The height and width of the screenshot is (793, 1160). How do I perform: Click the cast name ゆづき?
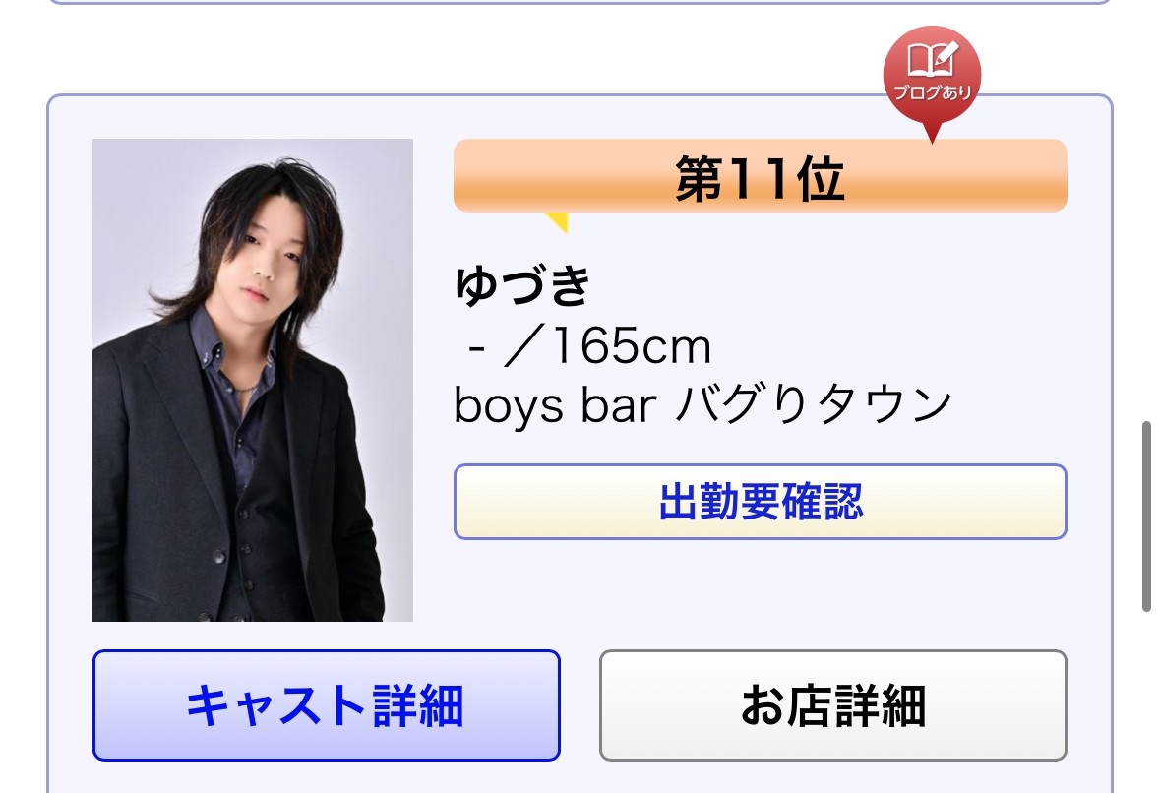pos(522,284)
